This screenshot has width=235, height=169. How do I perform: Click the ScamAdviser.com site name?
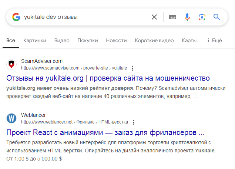[x=42, y=61]
